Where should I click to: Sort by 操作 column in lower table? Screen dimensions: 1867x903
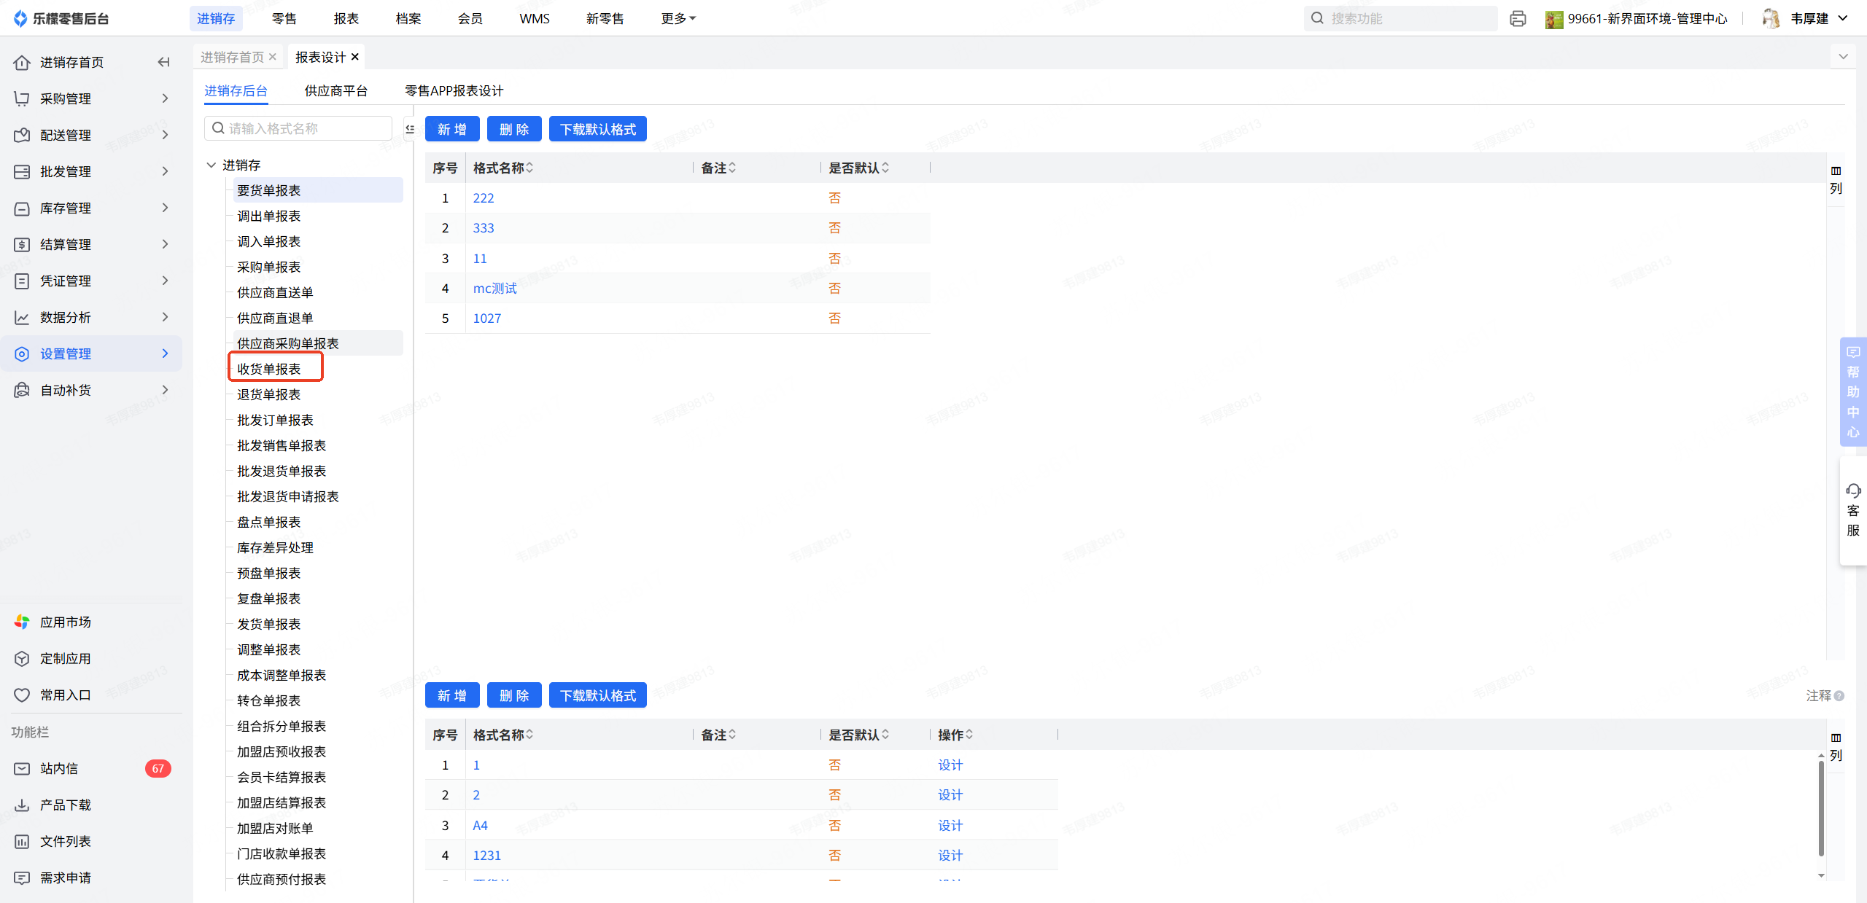coord(969,735)
